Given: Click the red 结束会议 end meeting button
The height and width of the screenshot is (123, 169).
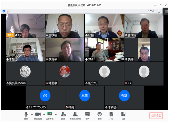Looking at the screenshot, I should 156,115.
